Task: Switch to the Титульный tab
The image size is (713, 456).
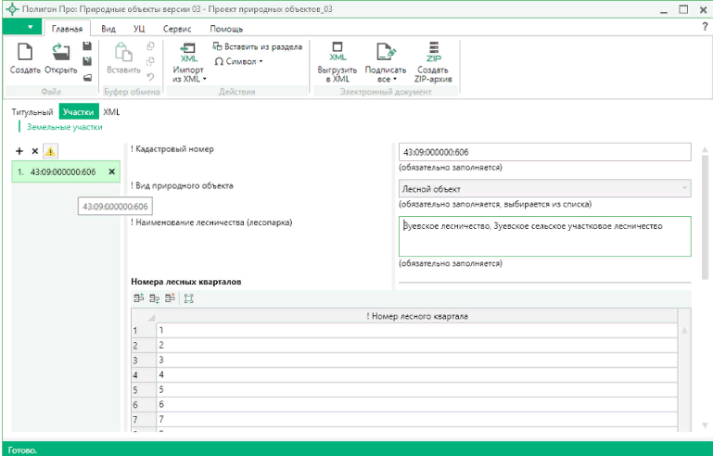Action: point(33,111)
